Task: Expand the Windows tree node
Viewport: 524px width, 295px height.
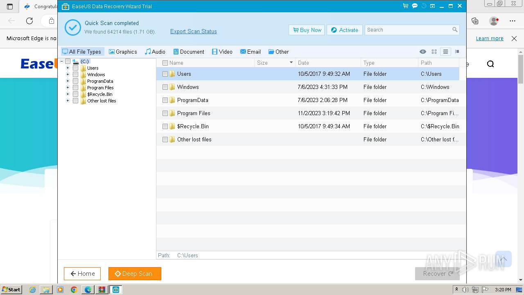Action: [68, 75]
